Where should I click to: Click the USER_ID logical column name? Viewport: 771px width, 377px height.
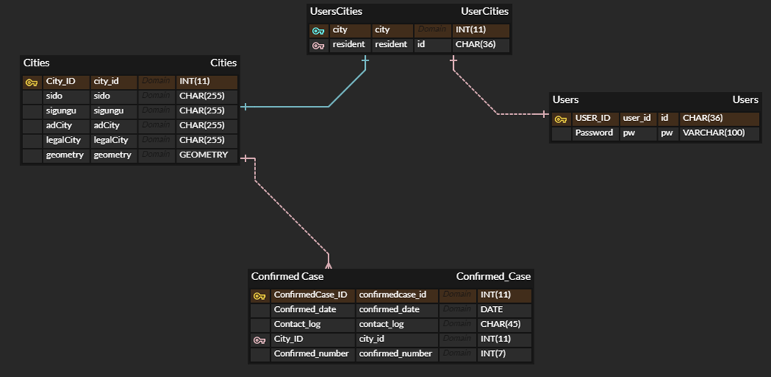pyautogui.click(x=595, y=119)
